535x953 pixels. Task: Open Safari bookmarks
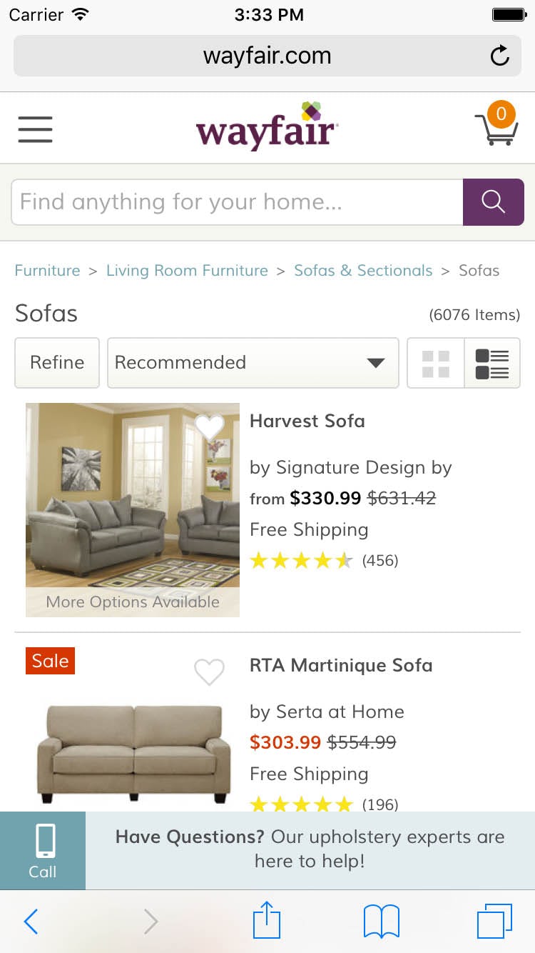pos(382,921)
